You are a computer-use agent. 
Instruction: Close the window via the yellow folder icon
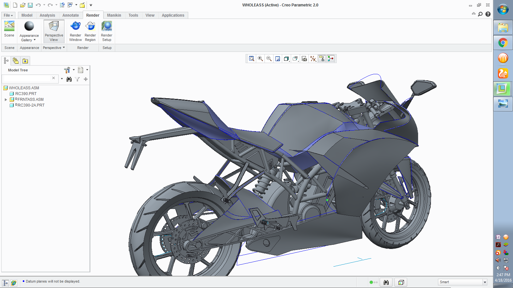82,5
